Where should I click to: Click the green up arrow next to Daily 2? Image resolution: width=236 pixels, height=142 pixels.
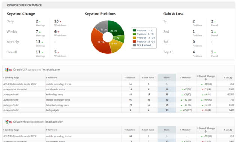click(x=40, y=22)
